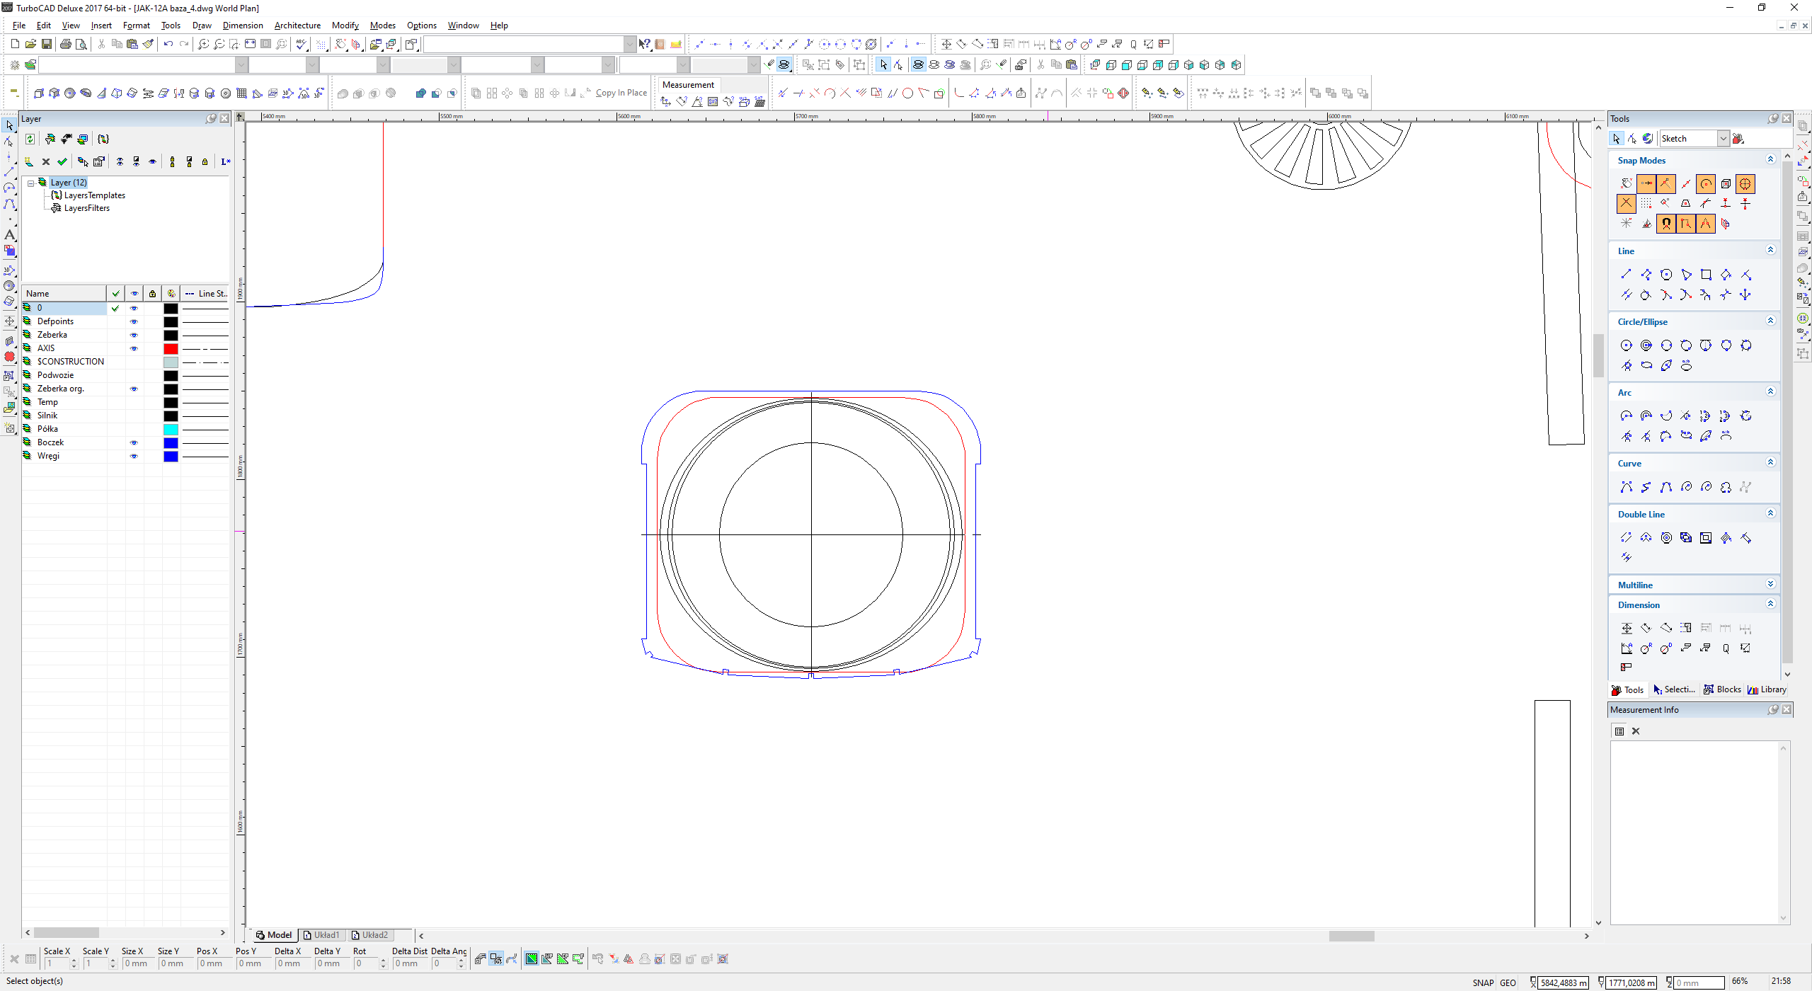1812x991 pixels.
Task: Toggle visibility eye for Wregi layer
Action: click(134, 456)
